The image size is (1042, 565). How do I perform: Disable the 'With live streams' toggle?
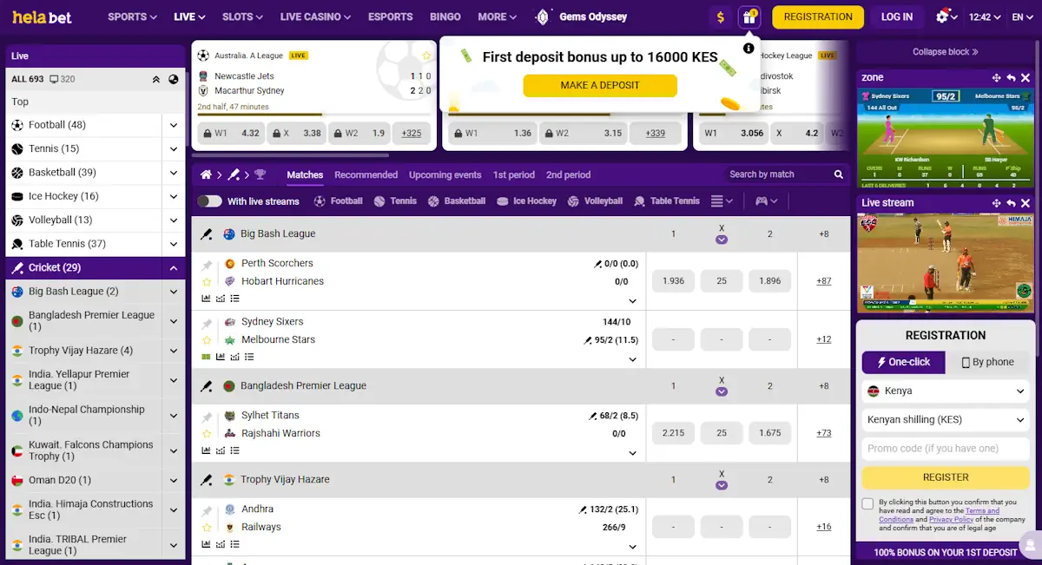point(208,200)
